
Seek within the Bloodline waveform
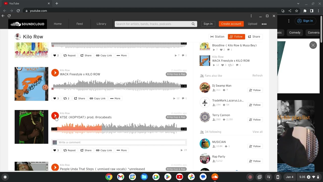[x=119, y=45]
